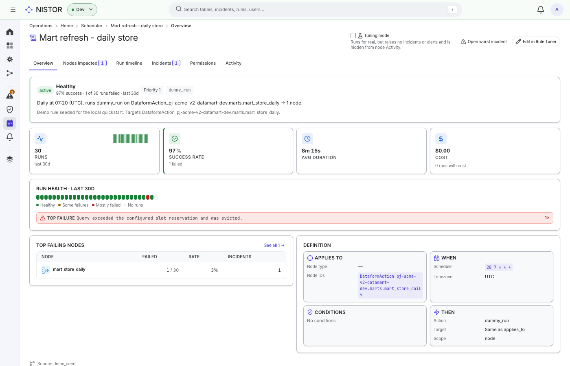Image resolution: width=570 pixels, height=366 pixels.
Task: Click See all 1 failing nodes link
Action: click(x=274, y=245)
